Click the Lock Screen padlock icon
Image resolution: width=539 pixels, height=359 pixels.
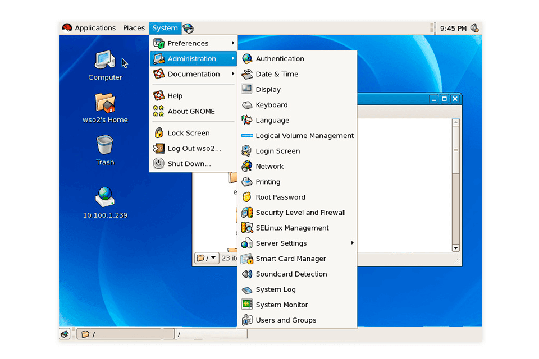coord(159,132)
